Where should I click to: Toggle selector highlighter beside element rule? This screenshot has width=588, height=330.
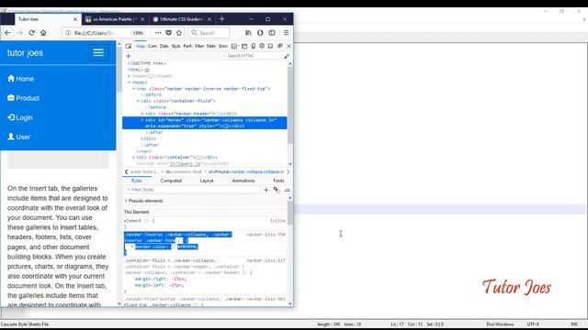point(147,221)
